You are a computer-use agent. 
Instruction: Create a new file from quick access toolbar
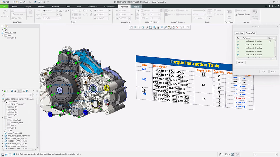pyautogui.click(x=14, y=2)
